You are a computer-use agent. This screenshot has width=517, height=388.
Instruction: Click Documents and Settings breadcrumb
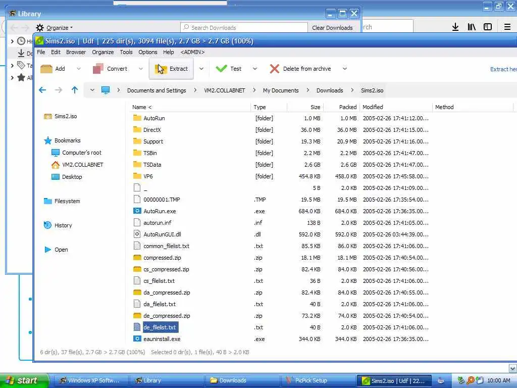pos(157,90)
